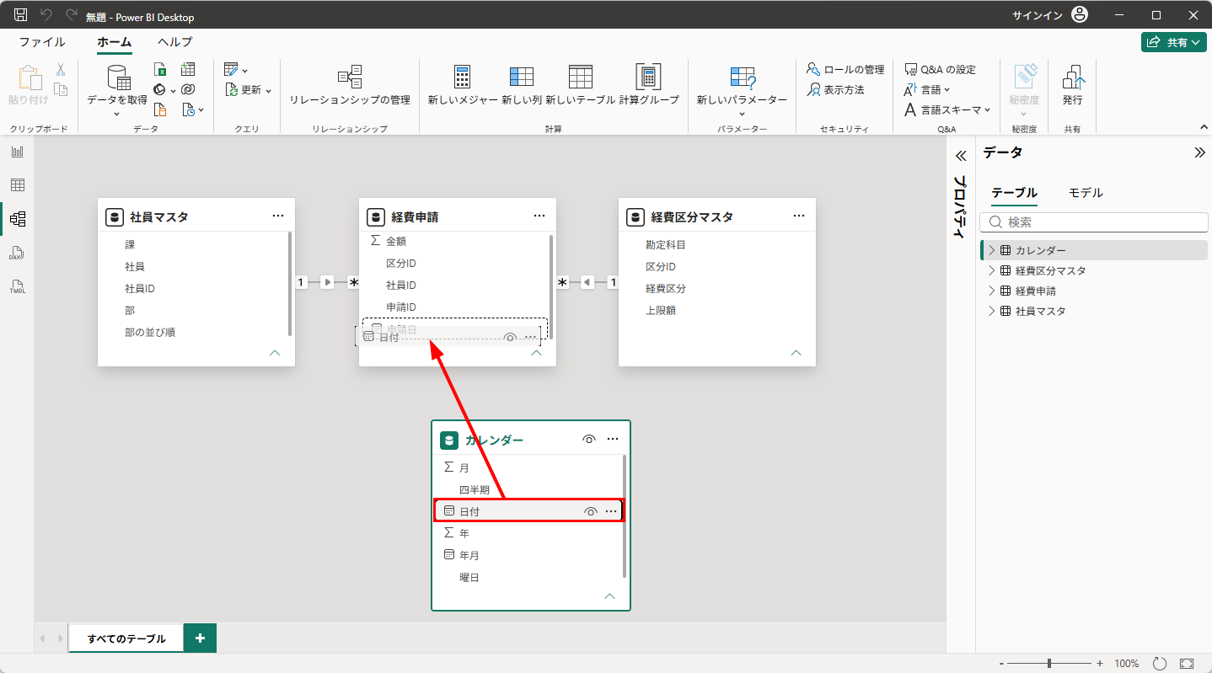Add a 新しい列
1212x673 pixels.
pyautogui.click(x=521, y=87)
